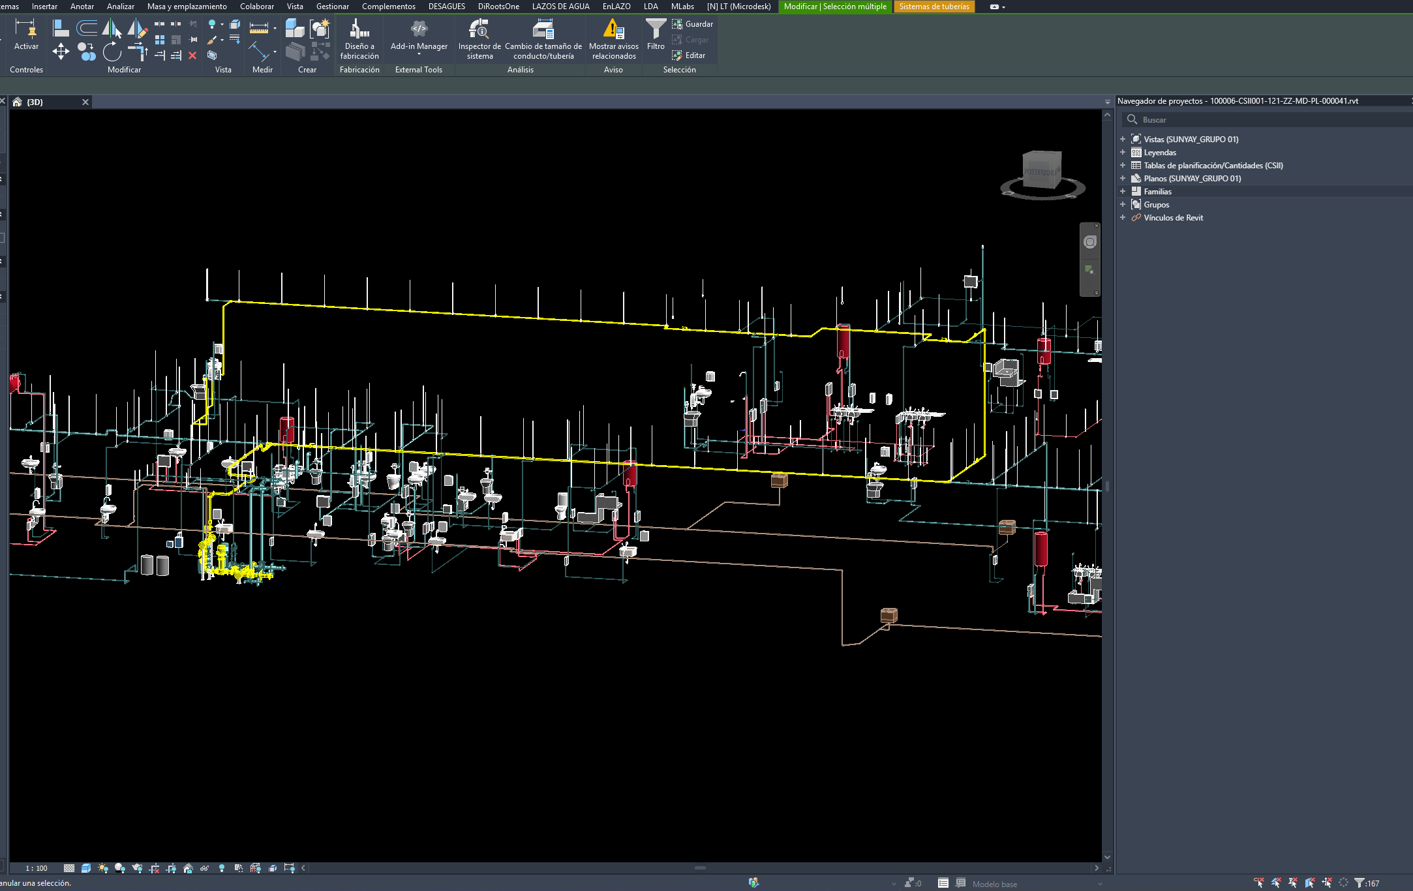The width and height of the screenshot is (1413, 891).
Task: Open the DESAGUES tab
Action: [447, 7]
